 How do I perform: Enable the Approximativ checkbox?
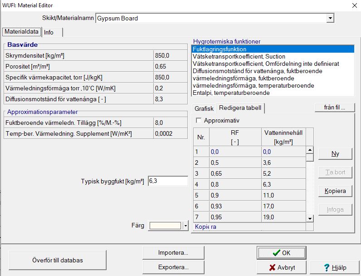[x=198, y=120]
